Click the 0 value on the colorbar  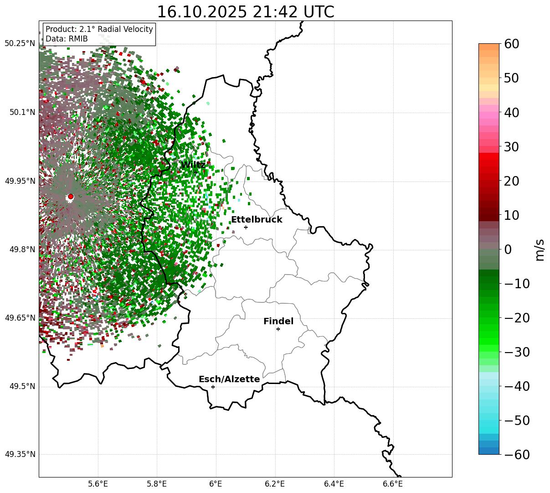[508, 249]
